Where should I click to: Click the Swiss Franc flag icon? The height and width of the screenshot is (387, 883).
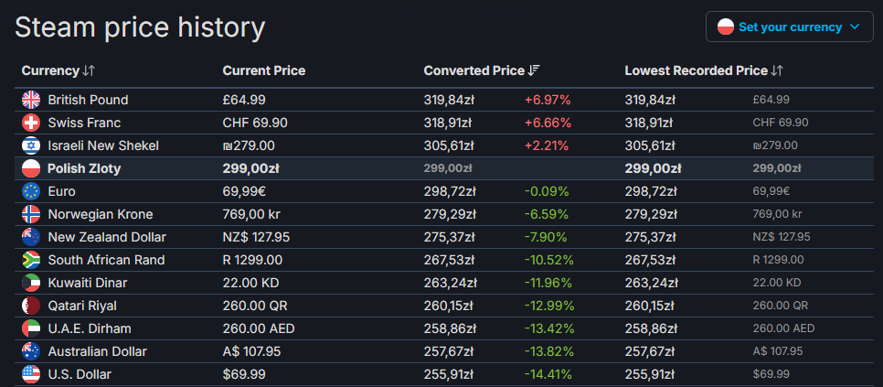31,123
